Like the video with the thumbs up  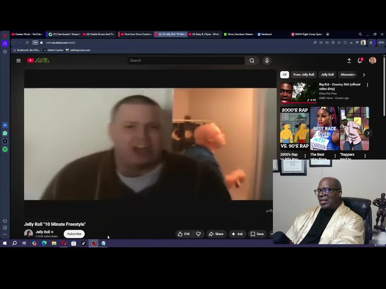(184, 234)
